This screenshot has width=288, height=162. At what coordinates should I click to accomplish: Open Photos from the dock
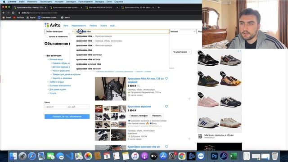point(88,156)
